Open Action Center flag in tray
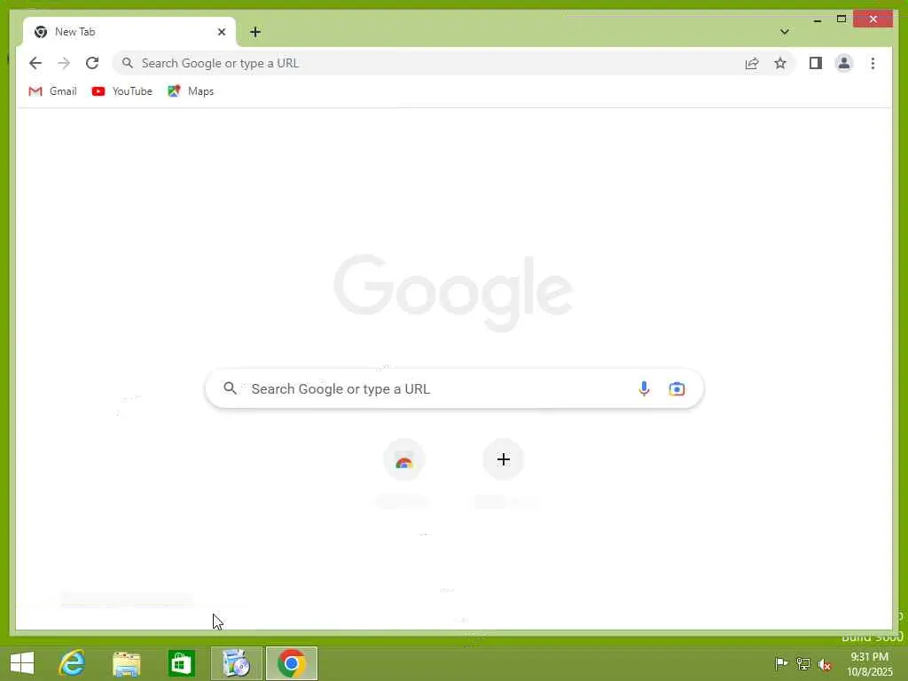Viewport: 908px width, 681px height. point(781,663)
